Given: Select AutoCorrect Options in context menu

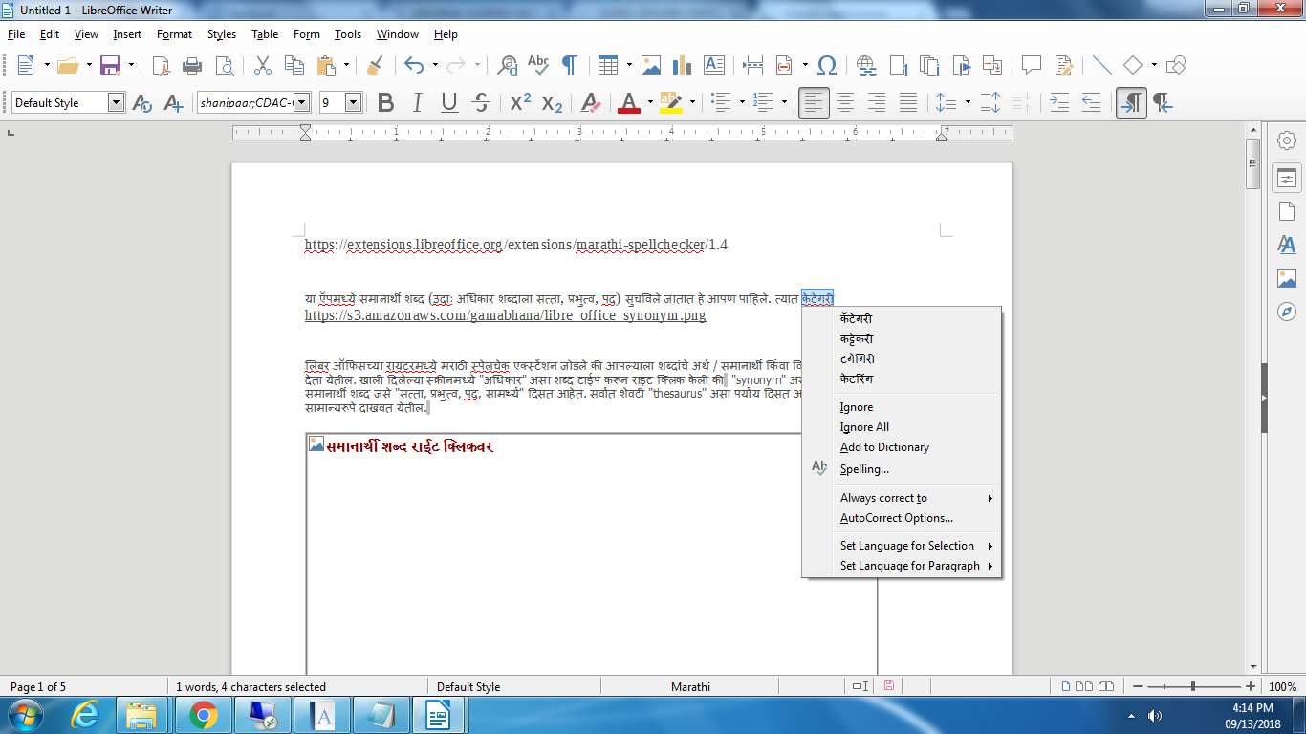Looking at the screenshot, I should point(903,518).
